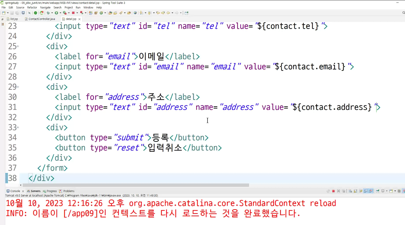
Task: Open the Source menu
Action: pos(20,7)
